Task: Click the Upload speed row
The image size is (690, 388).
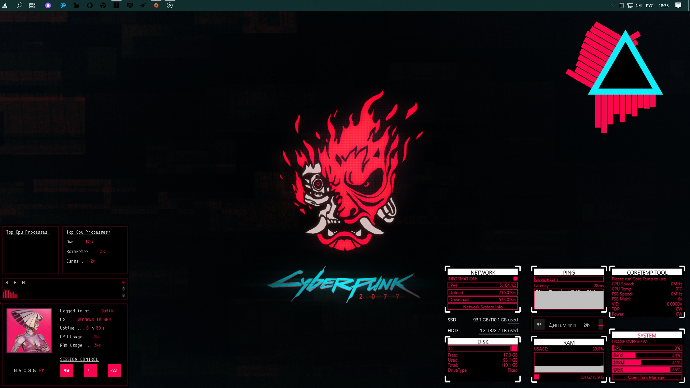Action: click(482, 292)
